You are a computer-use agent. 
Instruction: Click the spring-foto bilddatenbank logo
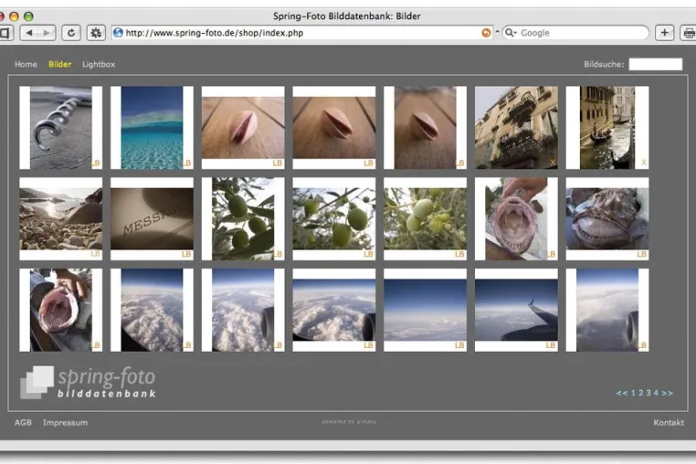click(88, 382)
